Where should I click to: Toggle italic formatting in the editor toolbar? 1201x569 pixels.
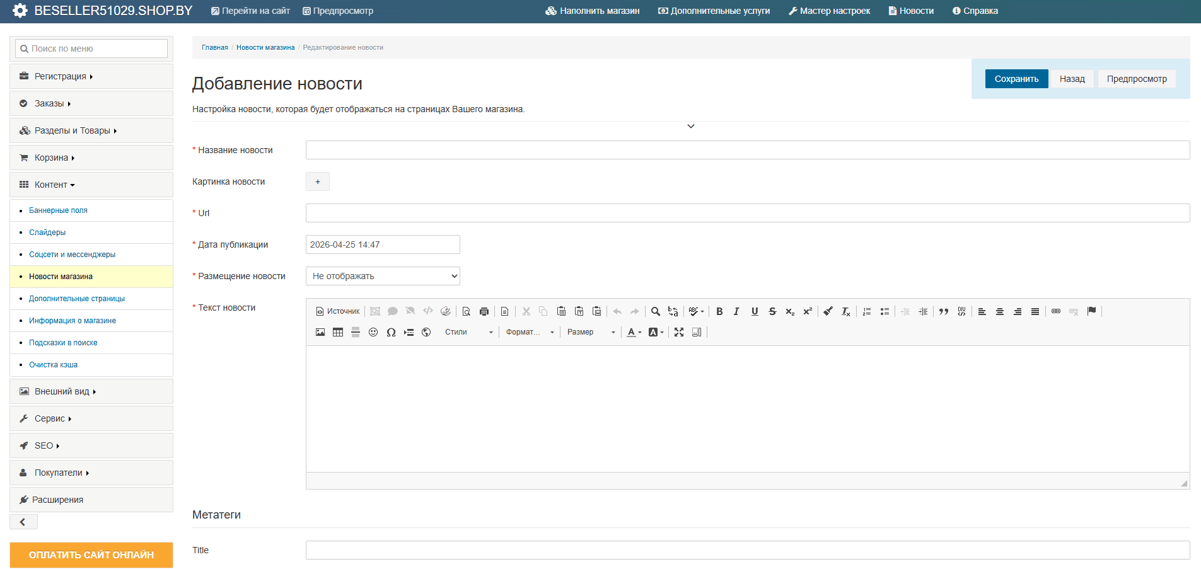(736, 311)
